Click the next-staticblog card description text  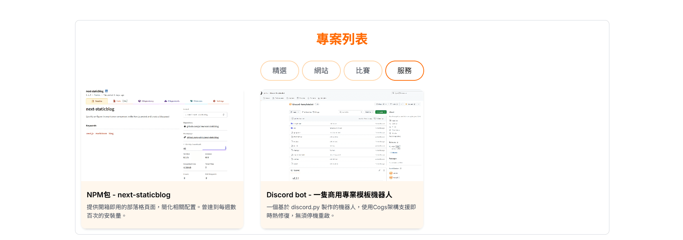[161, 211]
